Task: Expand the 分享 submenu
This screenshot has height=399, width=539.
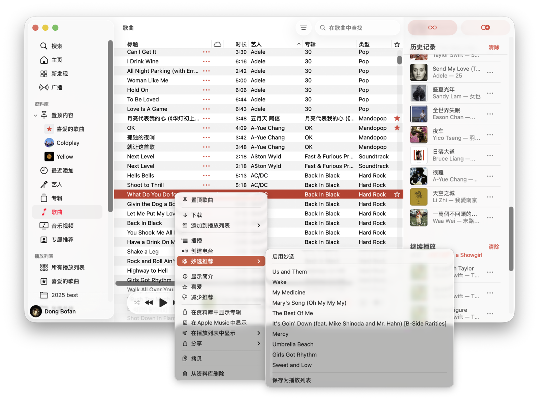Action: (x=221, y=343)
